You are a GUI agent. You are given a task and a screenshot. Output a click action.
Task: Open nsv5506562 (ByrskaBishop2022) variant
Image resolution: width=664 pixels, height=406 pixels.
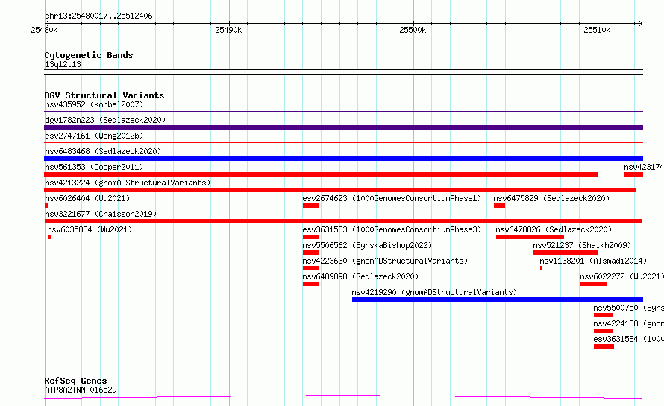[367, 245]
